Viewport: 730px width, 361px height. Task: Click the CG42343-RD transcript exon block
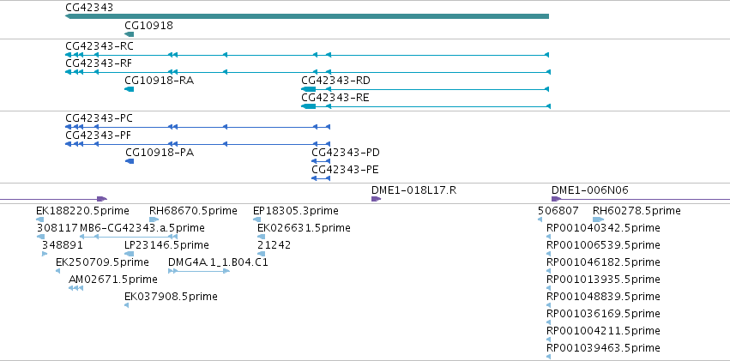(x=309, y=89)
